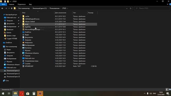This screenshot has width=171, height=96.
Task: Select the Контакты folder icon
Action: [23, 48]
